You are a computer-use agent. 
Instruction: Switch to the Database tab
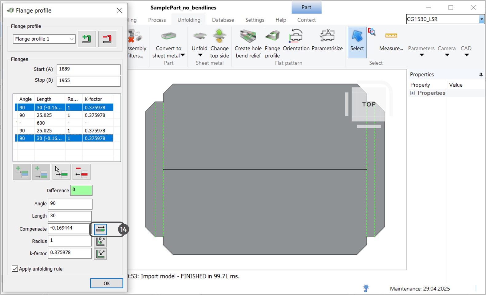[x=223, y=20]
